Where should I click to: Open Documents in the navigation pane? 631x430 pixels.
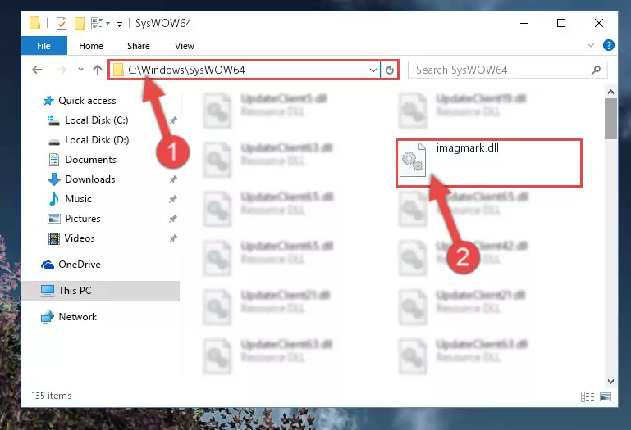90,160
